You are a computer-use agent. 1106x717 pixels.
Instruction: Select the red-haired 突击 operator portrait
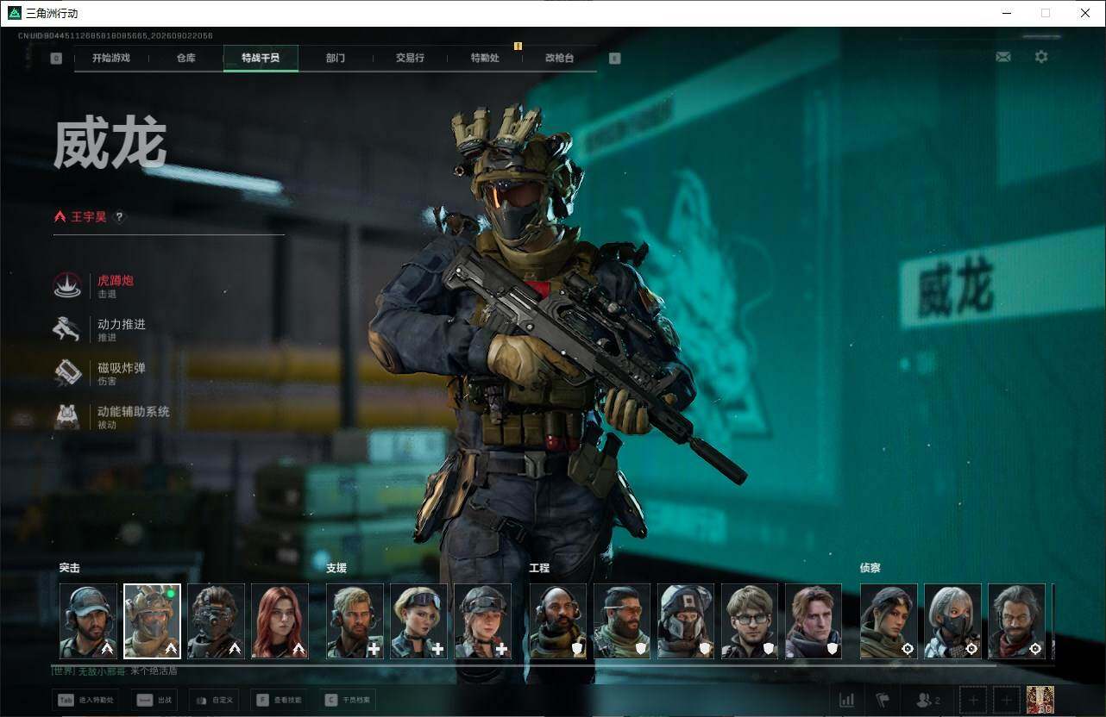coord(280,621)
